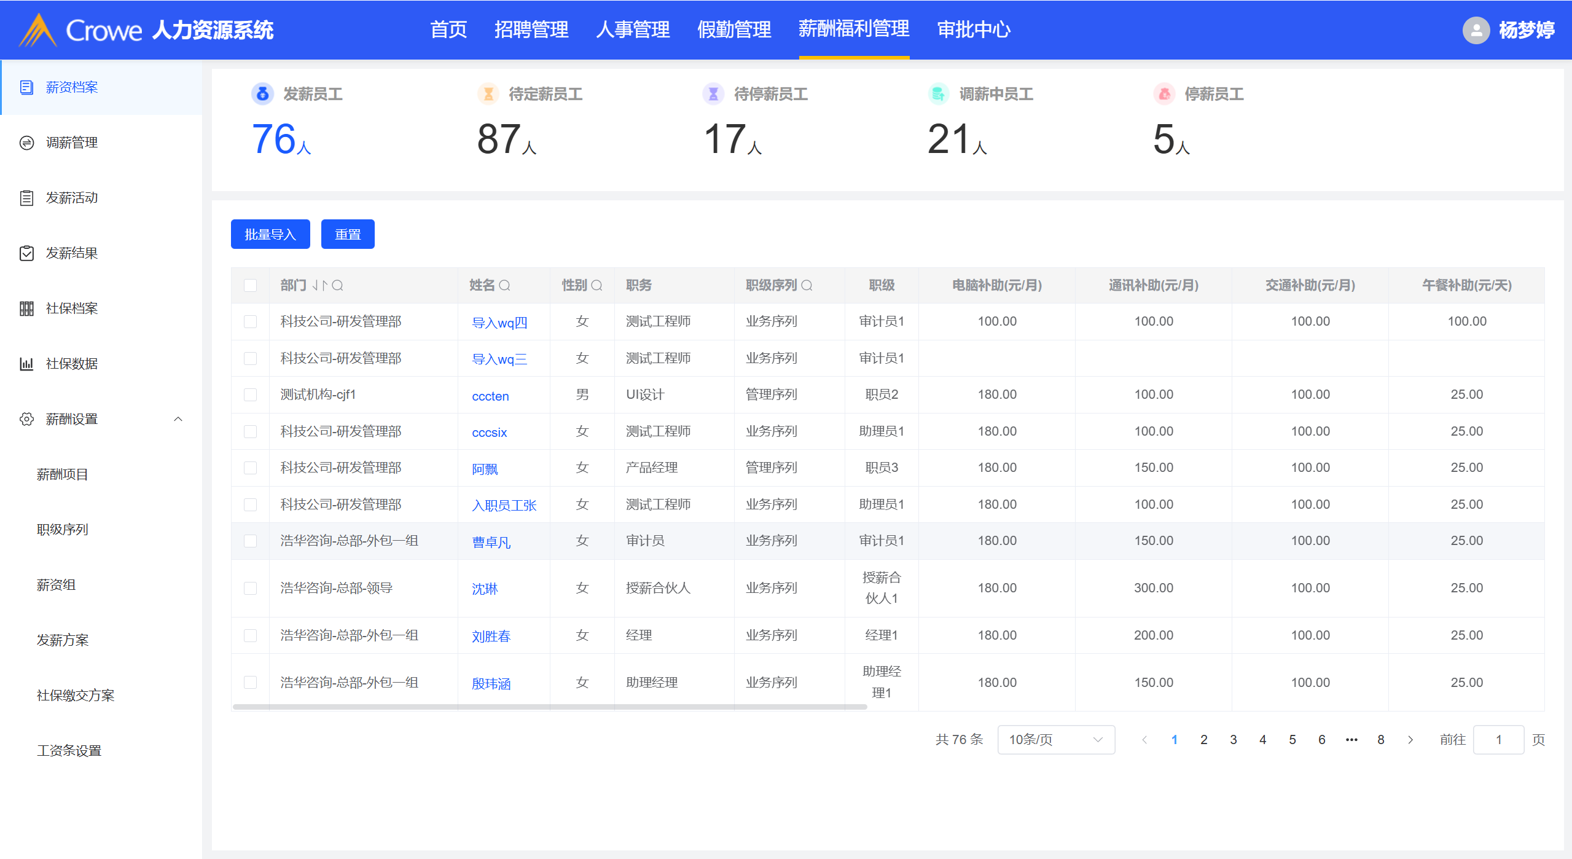The width and height of the screenshot is (1572, 859).
Task: Tick the checkbox for 导入wq四 row
Action: pyautogui.click(x=250, y=321)
